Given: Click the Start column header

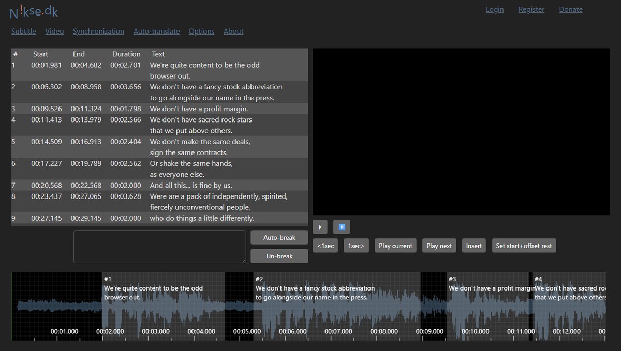Looking at the screenshot, I should click(40, 54).
